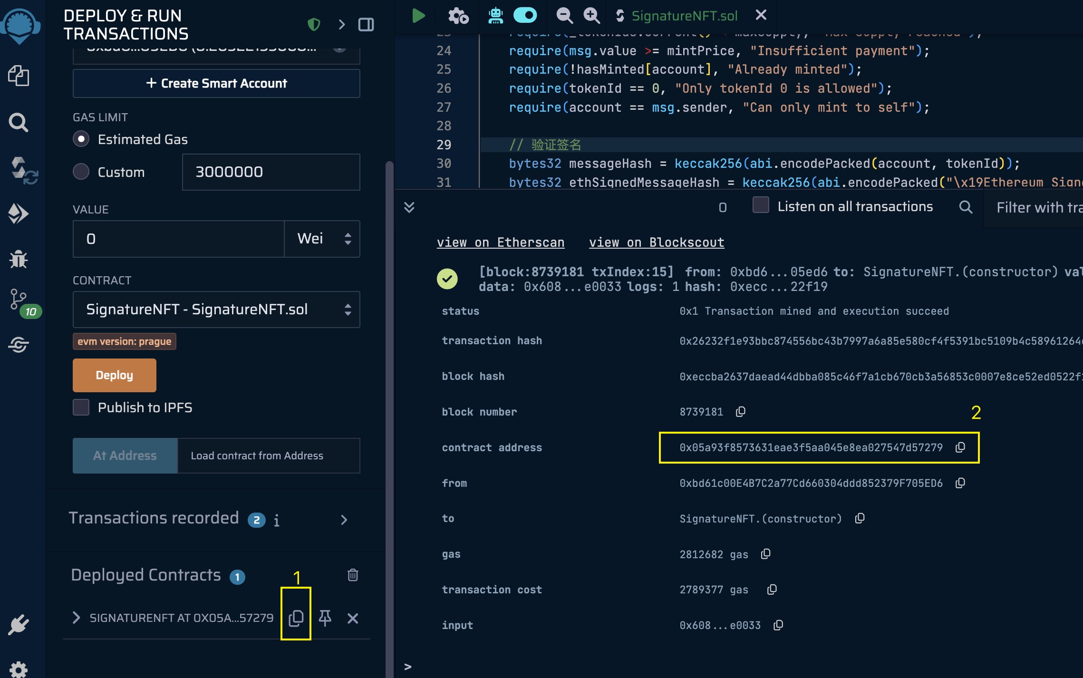
Task: Run script with green play icon
Action: point(418,16)
